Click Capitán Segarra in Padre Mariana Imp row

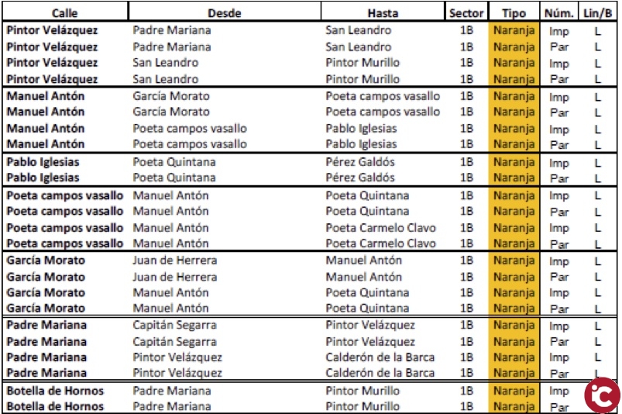point(174,325)
